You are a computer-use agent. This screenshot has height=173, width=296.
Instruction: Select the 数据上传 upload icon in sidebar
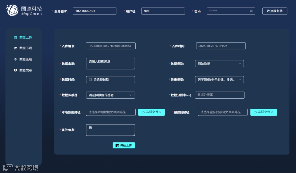click(x=15, y=37)
